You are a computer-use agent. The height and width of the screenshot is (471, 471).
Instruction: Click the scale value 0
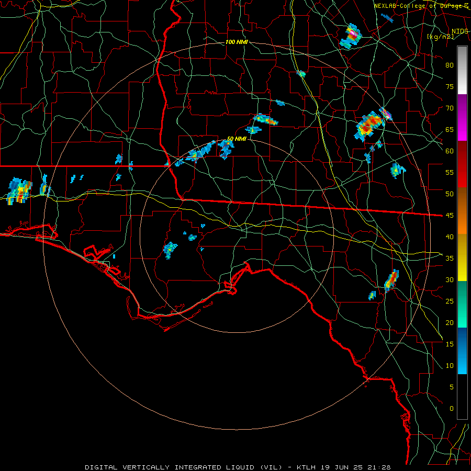452,409
